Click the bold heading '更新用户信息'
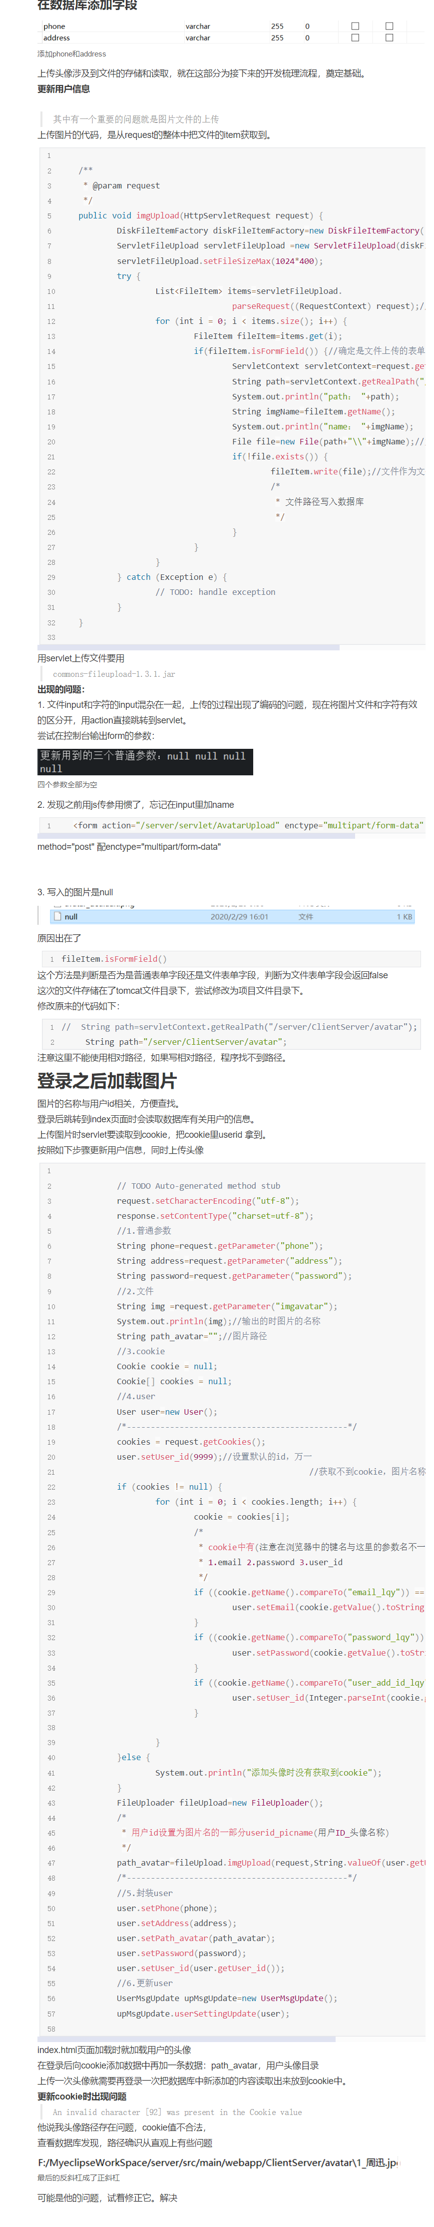434x2227 pixels. tap(63, 89)
